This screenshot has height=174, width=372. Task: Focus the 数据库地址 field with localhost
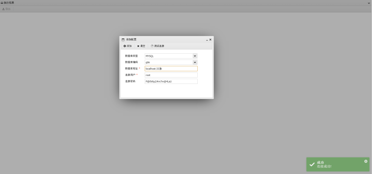(171, 69)
